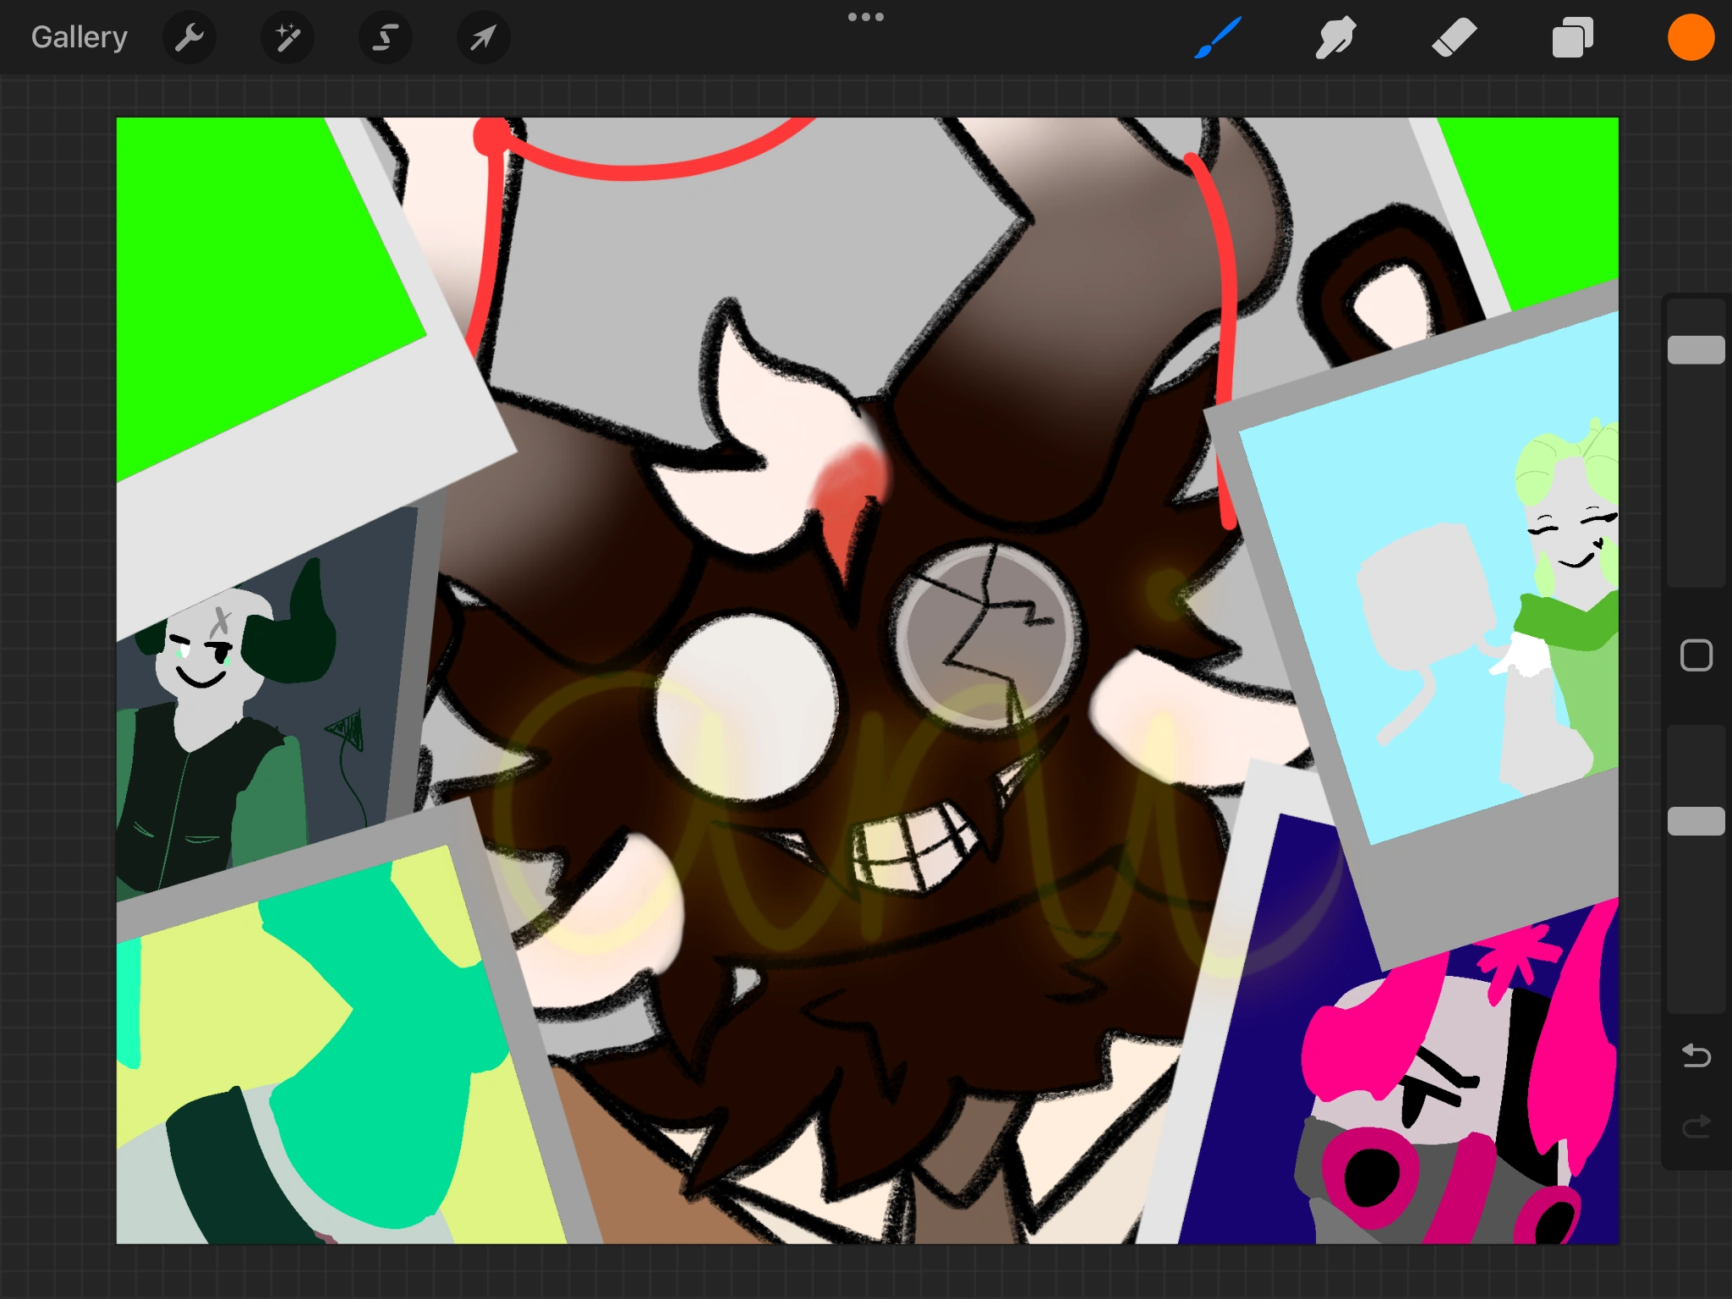This screenshot has width=1732, height=1299.
Task: Activate the Selection tool
Action: click(x=384, y=36)
